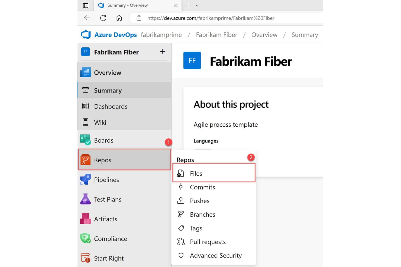Click the Tags icon in Repos flyout
This screenshot has width=401, height=267.
[x=181, y=228]
